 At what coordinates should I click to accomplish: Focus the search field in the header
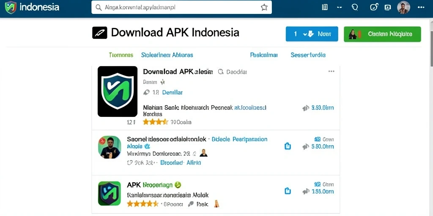pyautogui.click(x=181, y=8)
